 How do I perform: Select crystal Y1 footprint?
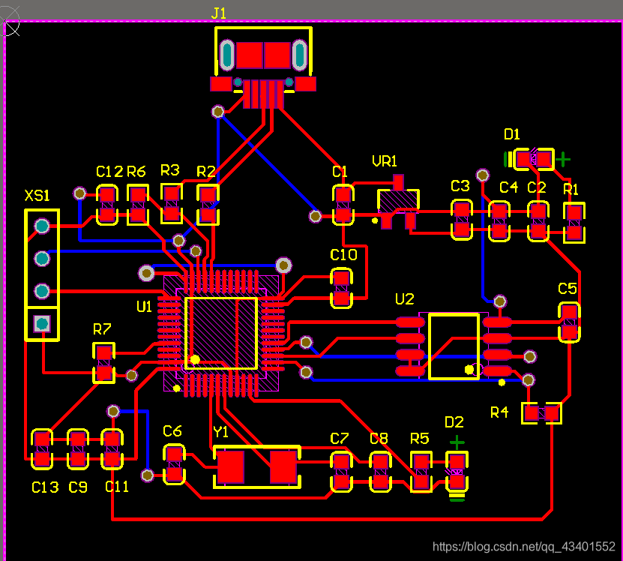point(257,466)
